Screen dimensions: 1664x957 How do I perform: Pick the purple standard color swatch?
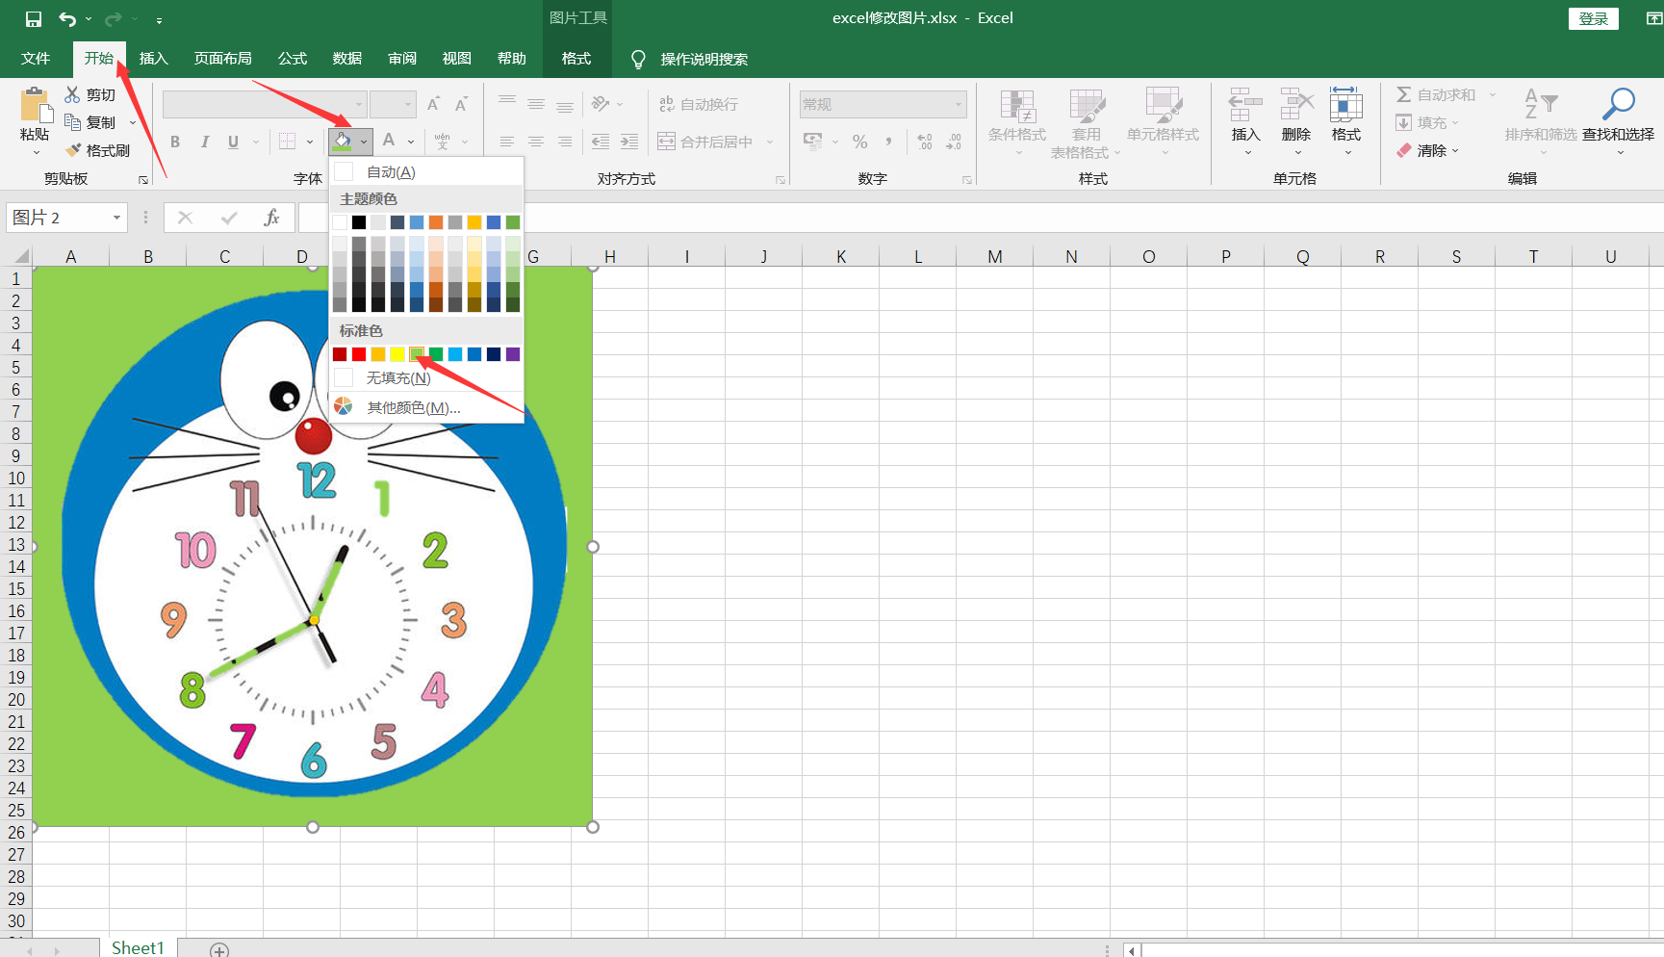513,354
